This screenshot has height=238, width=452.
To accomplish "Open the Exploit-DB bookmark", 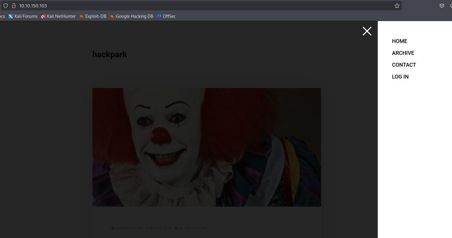I will point(93,16).
